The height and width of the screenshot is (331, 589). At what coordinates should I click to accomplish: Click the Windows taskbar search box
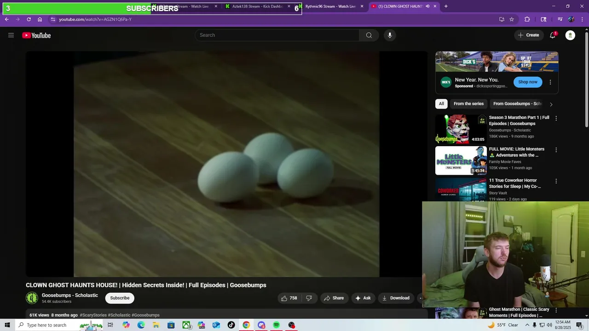[x=59, y=325]
